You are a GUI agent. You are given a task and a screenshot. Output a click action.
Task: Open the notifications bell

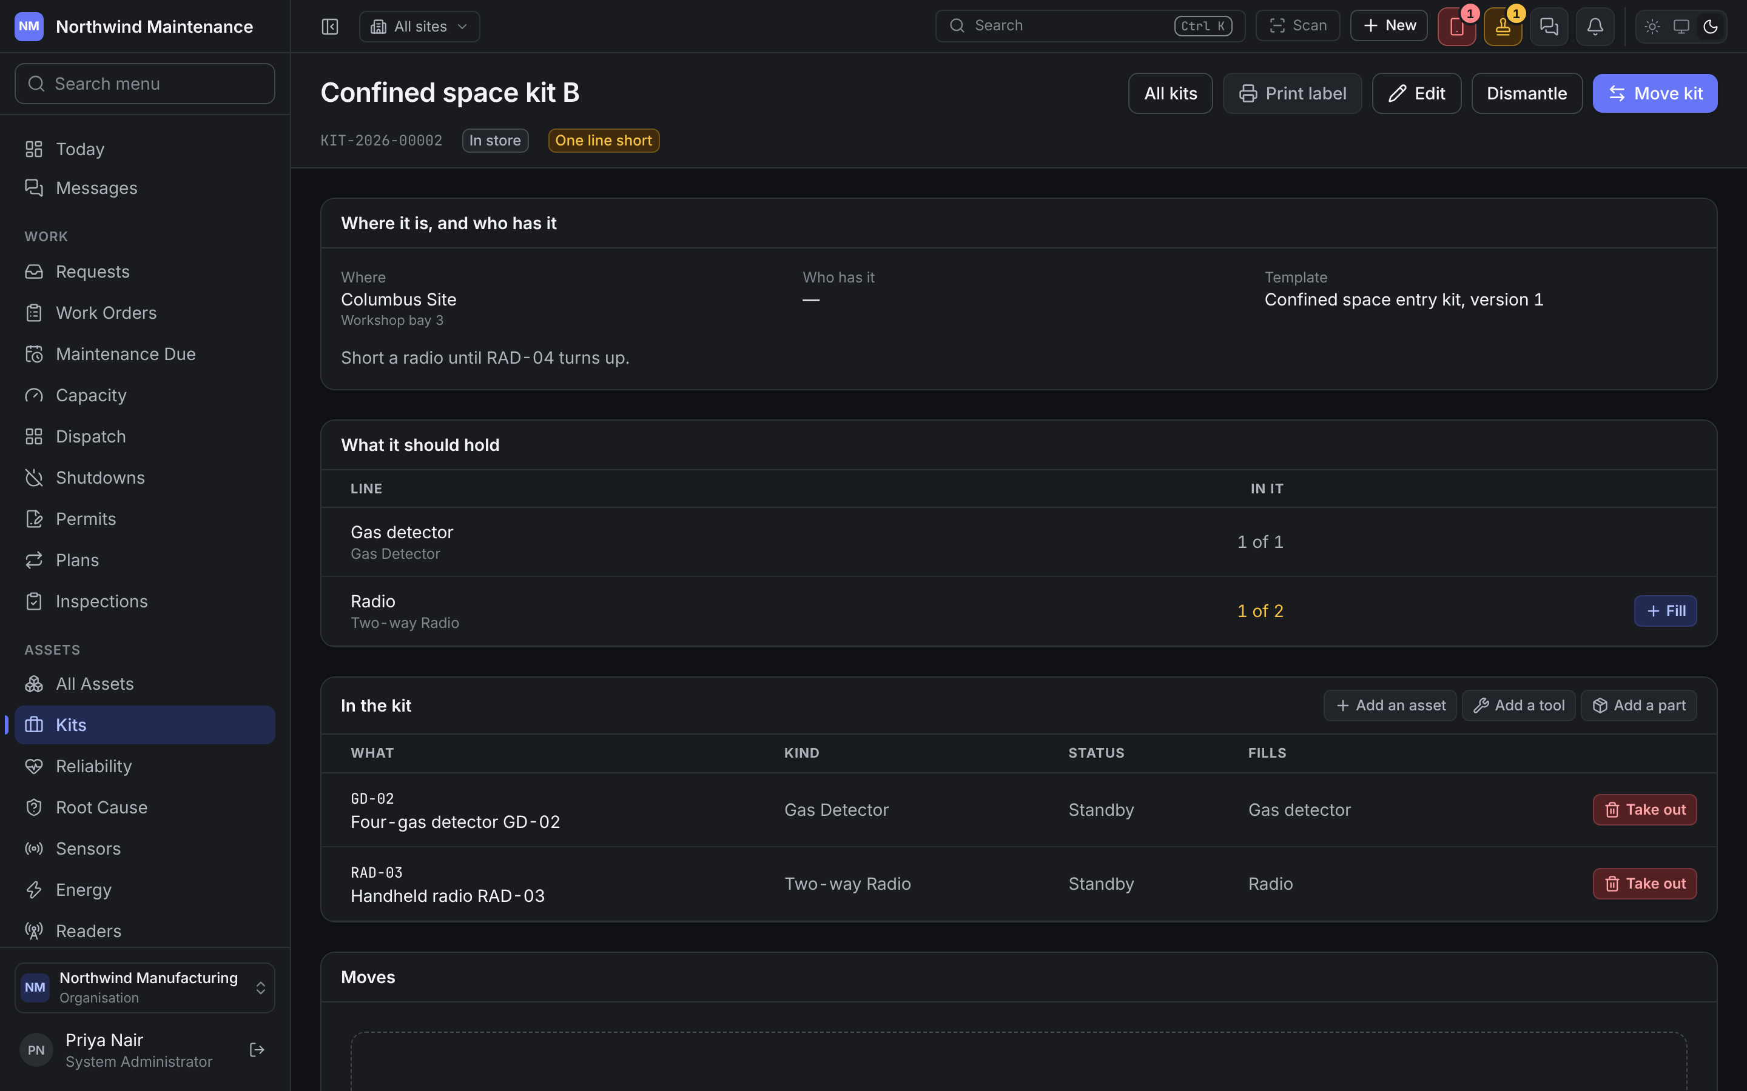click(1595, 27)
